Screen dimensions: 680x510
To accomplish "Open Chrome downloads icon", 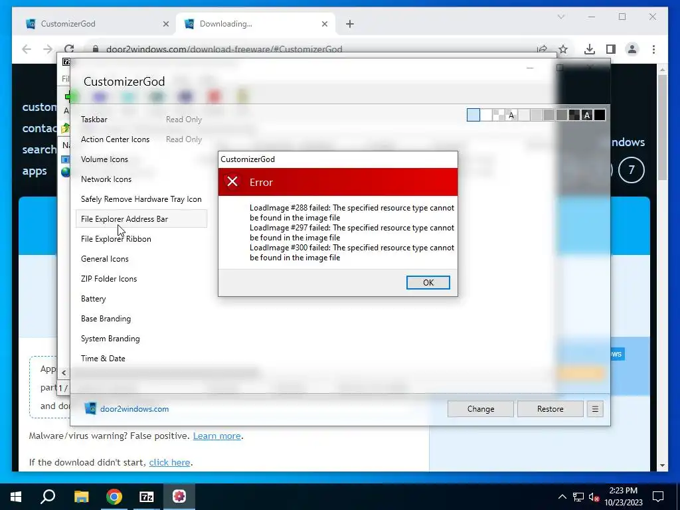I will click(x=590, y=49).
